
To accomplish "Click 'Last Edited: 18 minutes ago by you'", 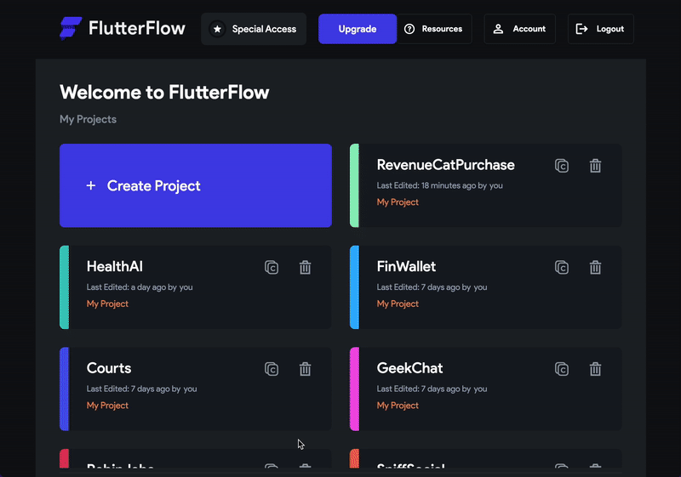I will pyautogui.click(x=439, y=185).
